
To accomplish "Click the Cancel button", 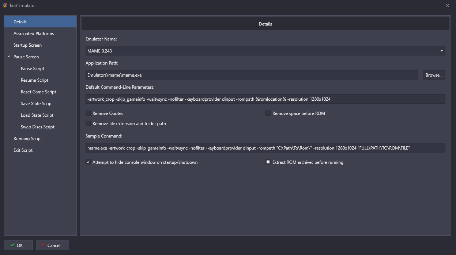I will pyautogui.click(x=52, y=245).
